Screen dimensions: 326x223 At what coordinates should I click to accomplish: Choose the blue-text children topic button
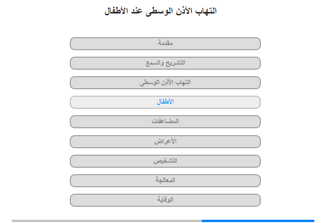pos(165,102)
